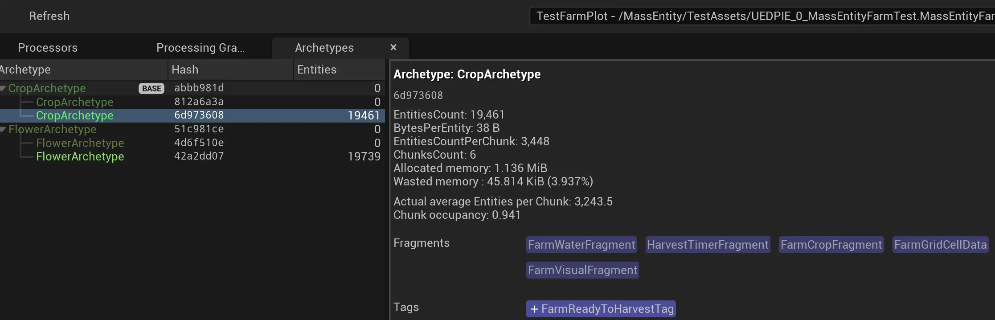Viewport: 995px width, 320px height.
Task: Click the plus icon on FarmReadyToHarvestTag
Action: point(534,309)
